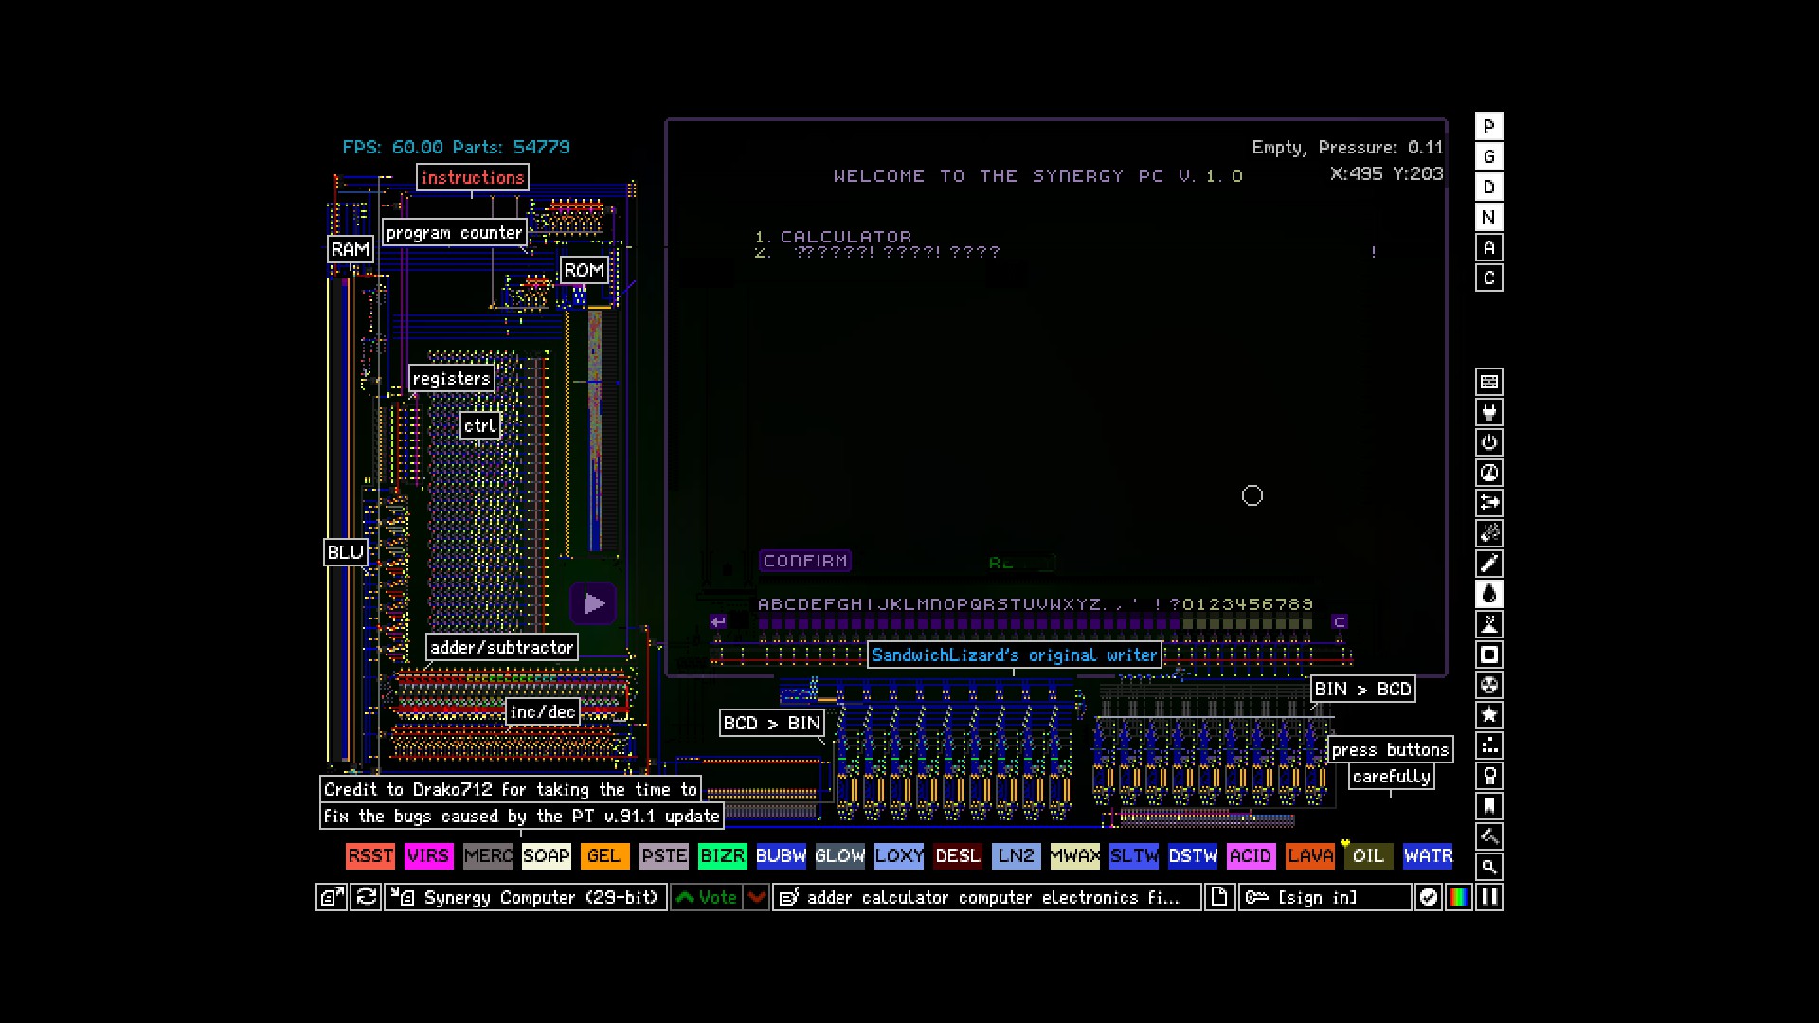Click the reload simulation icon
Image resolution: width=1819 pixels, height=1023 pixels.
pos(367,897)
